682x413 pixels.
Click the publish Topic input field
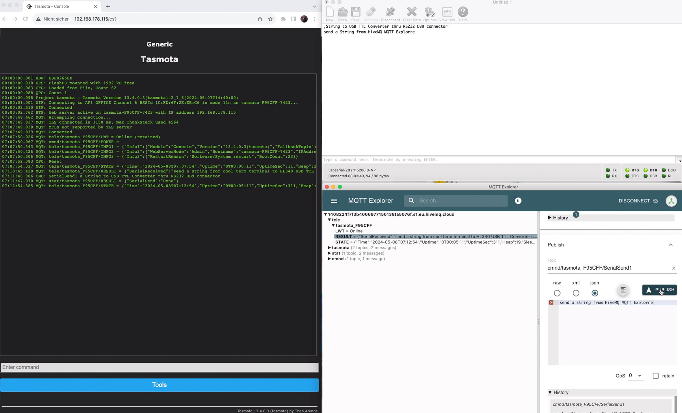pyautogui.click(x=607, y=268)
